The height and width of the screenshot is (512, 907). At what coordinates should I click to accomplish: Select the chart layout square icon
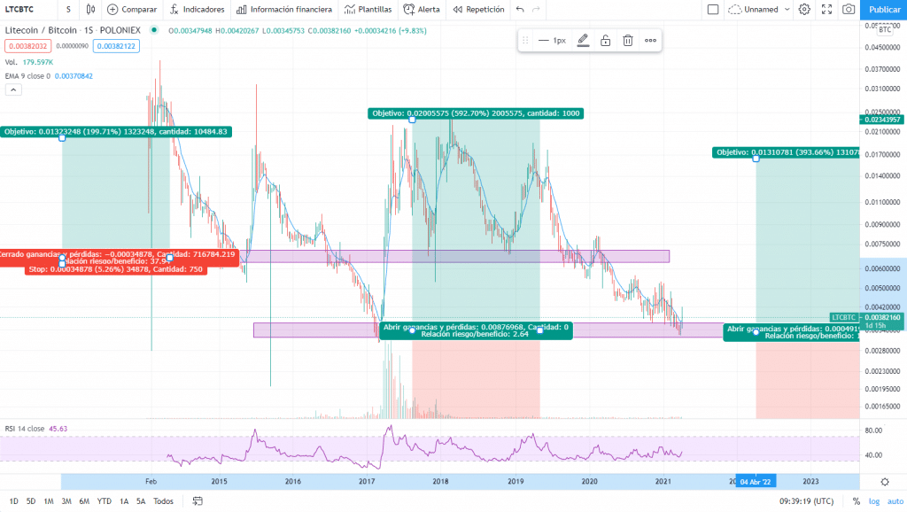(x=713, y=9)
